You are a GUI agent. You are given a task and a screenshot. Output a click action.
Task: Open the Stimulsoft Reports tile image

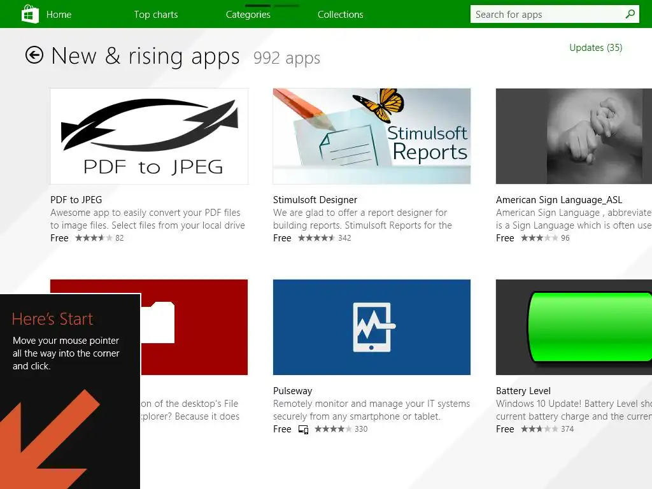click(x=372, y=136)
